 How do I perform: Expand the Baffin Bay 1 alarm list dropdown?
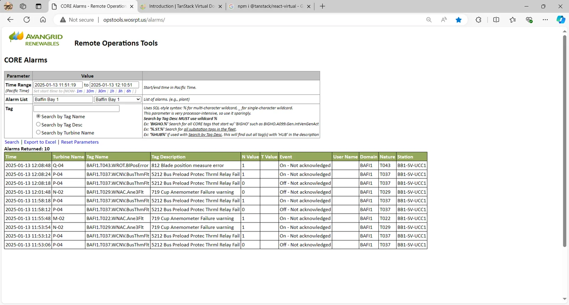tap(118, 99)
